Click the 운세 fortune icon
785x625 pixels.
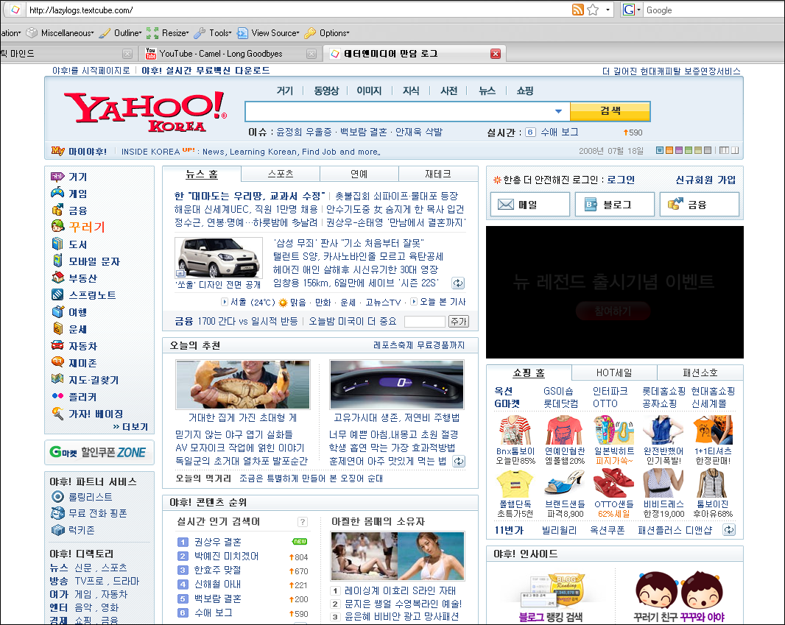pyautogui.click(x=58, y=328)
